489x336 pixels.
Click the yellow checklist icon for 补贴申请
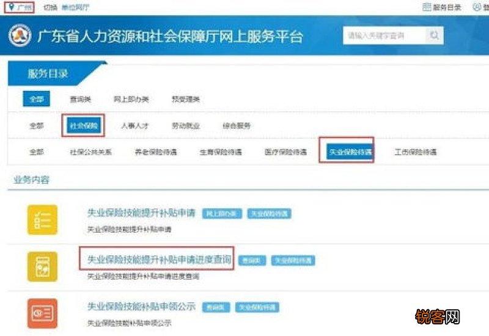click(42, 220)
